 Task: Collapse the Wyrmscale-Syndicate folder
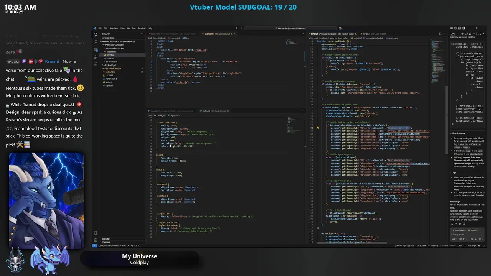click(x=113, y=45)
